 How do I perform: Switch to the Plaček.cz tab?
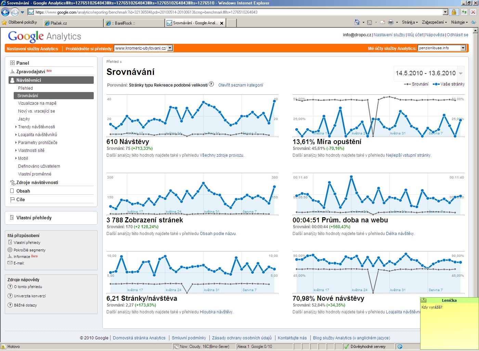(73, 23)
